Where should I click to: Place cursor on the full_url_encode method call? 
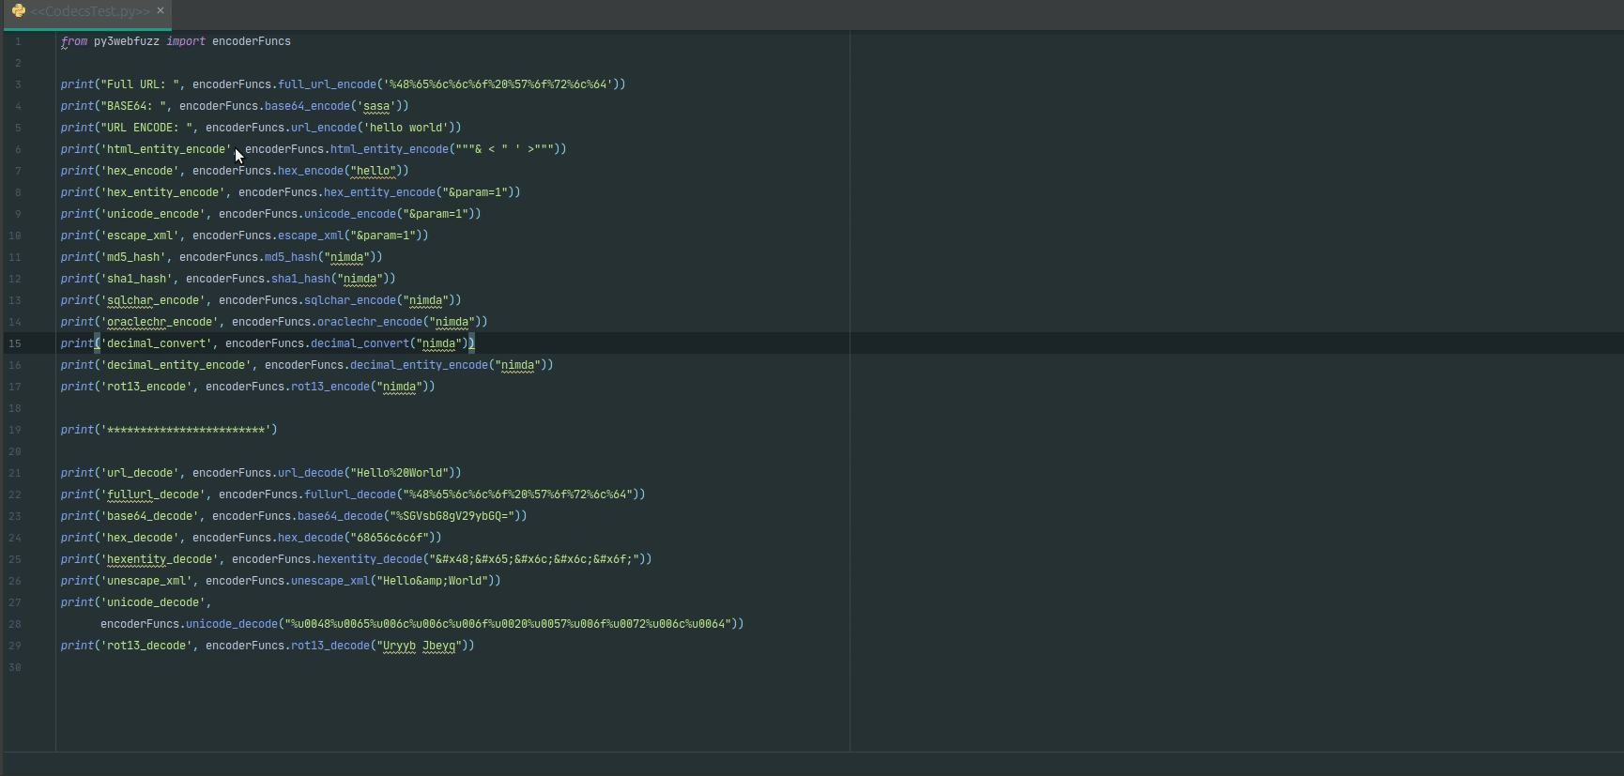tap(327, 84)
